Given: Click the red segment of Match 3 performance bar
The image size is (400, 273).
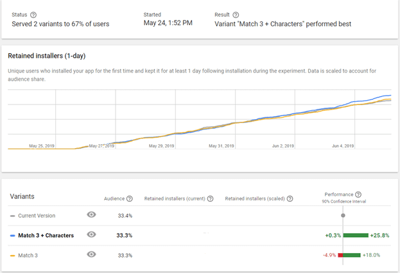Looking at the screenshot, I should click(x=340, y=255).
